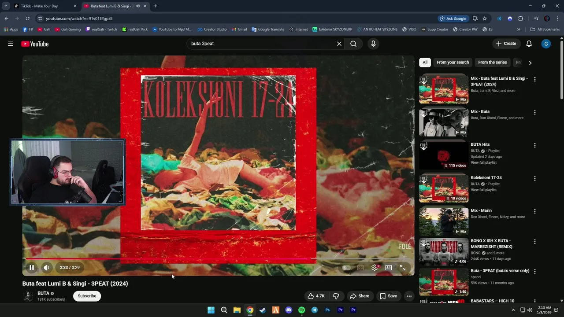
Task: Select From the series chip
Action: coord(492,63)
